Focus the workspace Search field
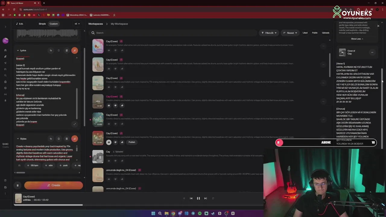Screen dimensions: 386x217 click(173, 33)
